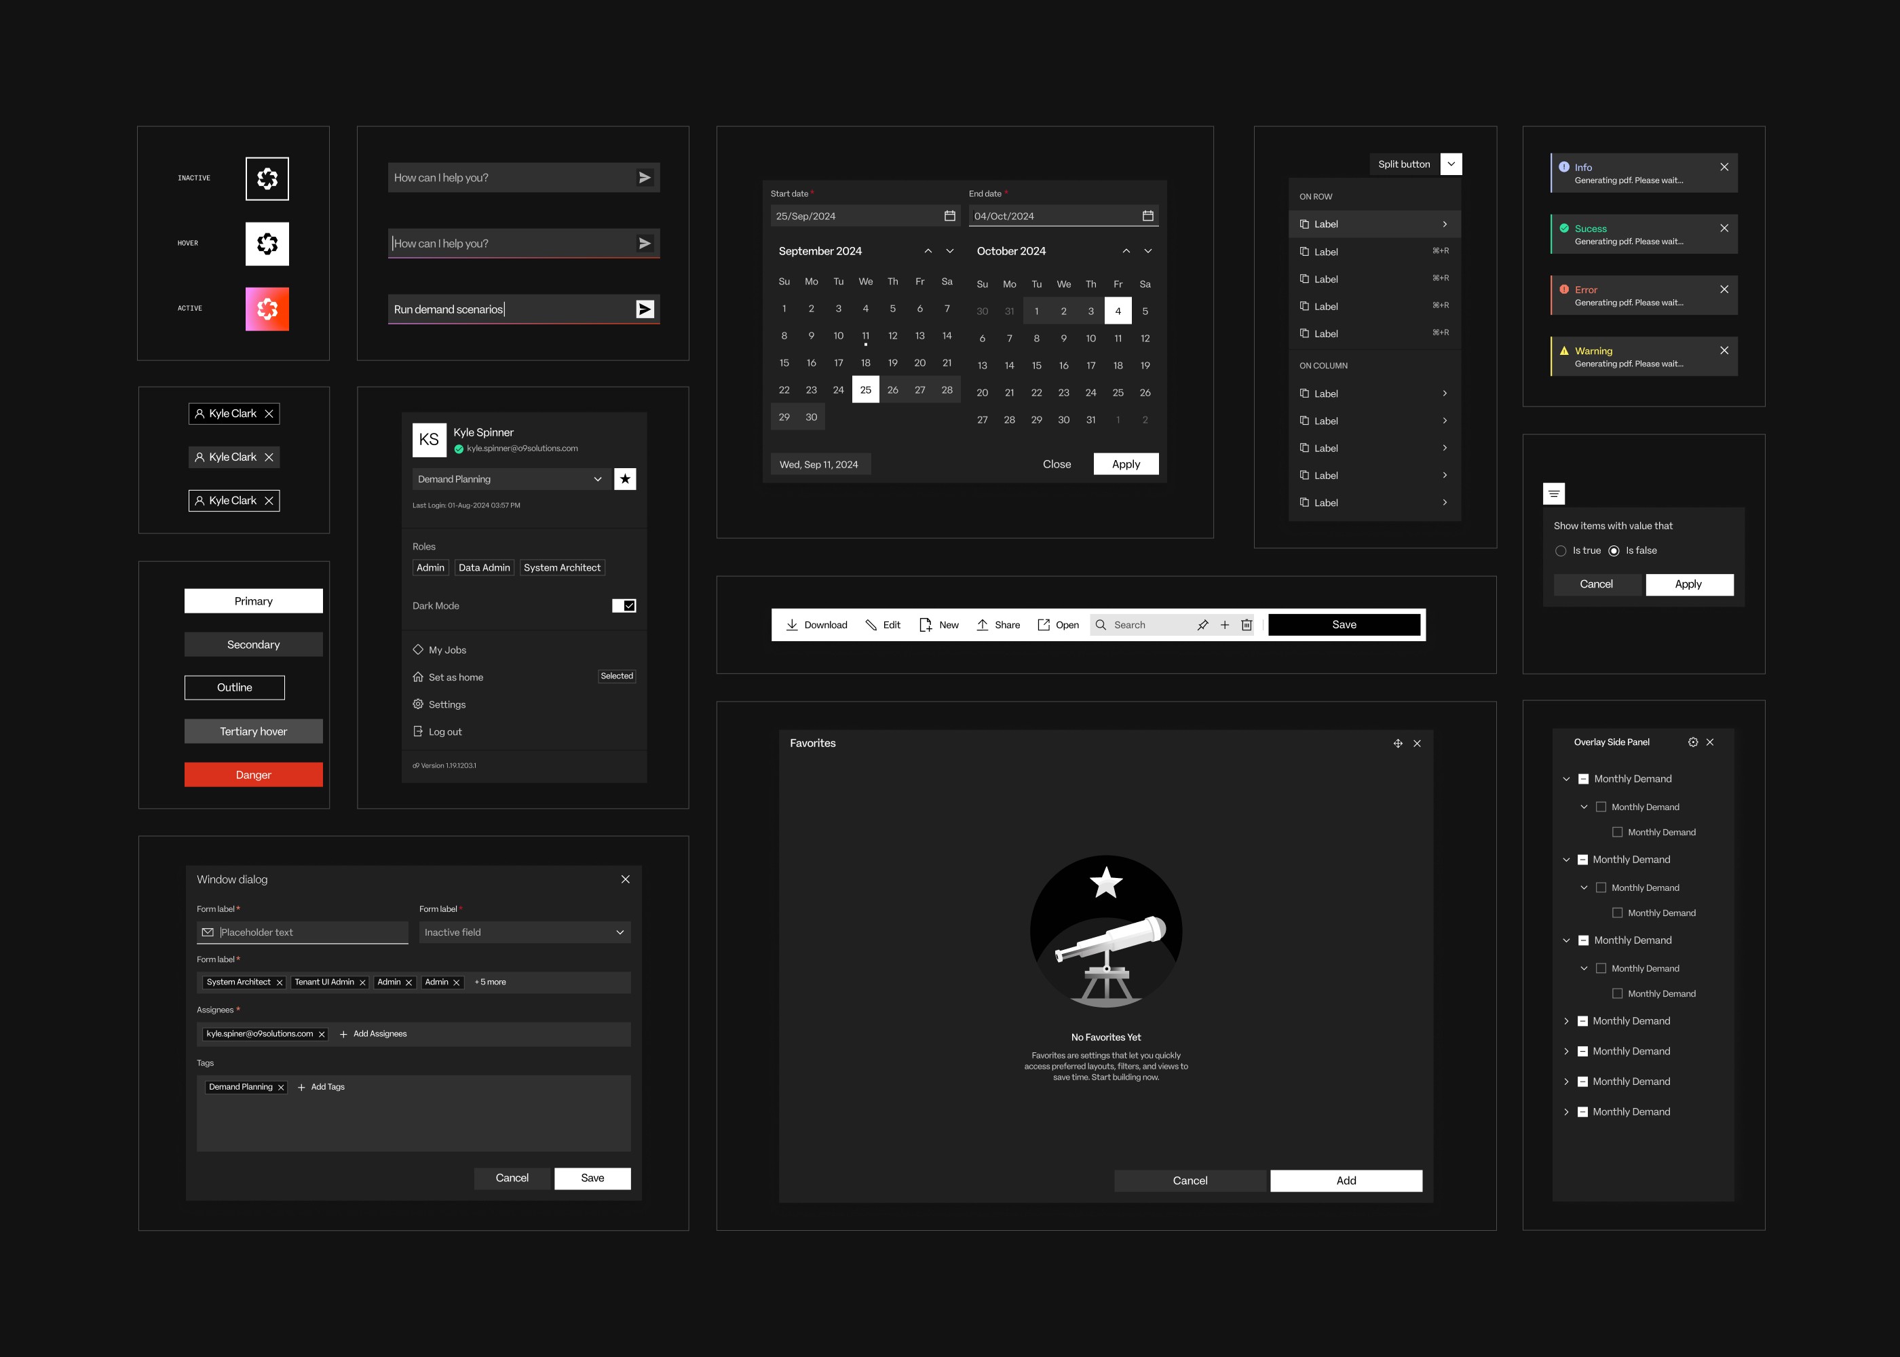Open the Inactive field dropdown
The height and width of the screenshot is (1357, 1900).
tap(619, 932)
